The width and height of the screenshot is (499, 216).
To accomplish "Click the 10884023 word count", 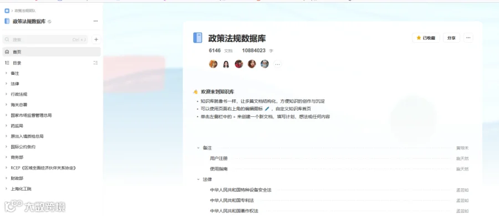I will pyautogui.click(x=253, y=50).
